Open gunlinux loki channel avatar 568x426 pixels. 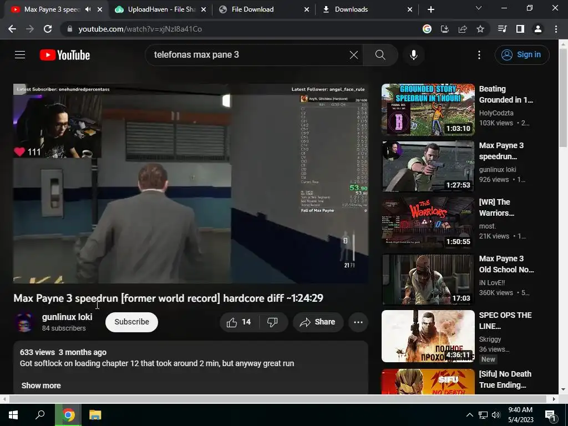24,322
